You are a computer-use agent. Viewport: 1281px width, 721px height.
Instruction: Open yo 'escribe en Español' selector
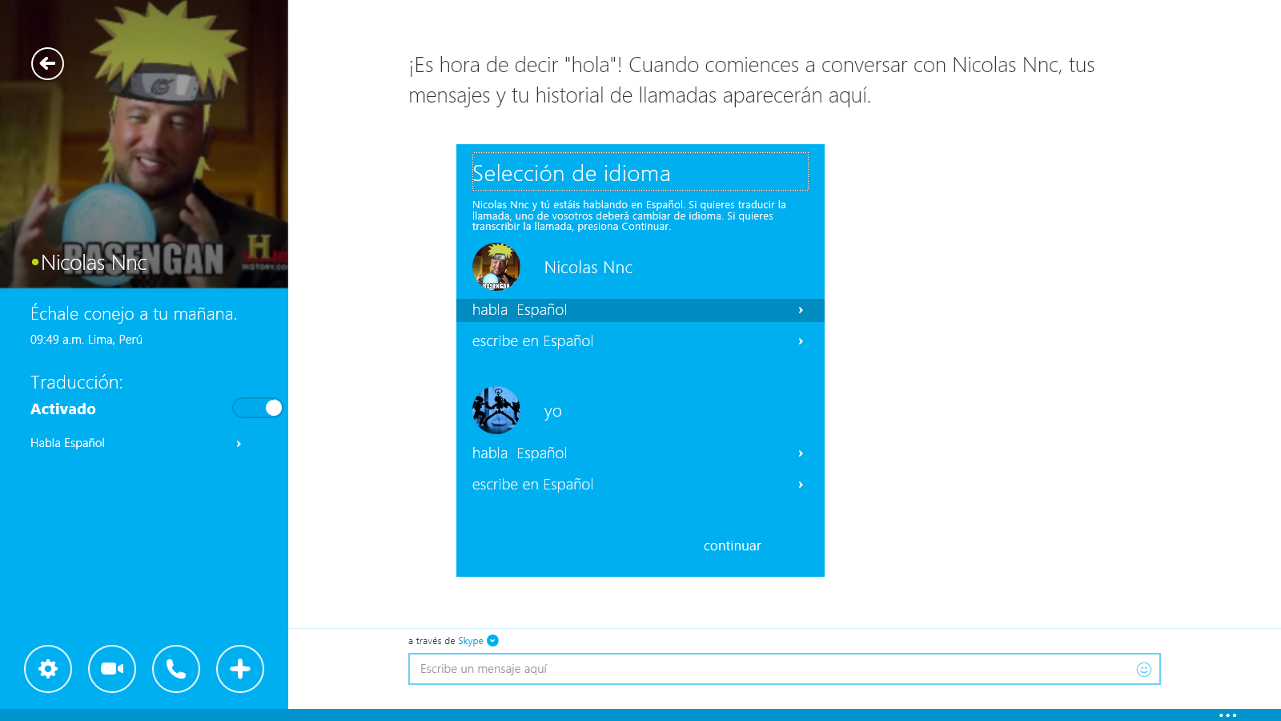point(640,485)
